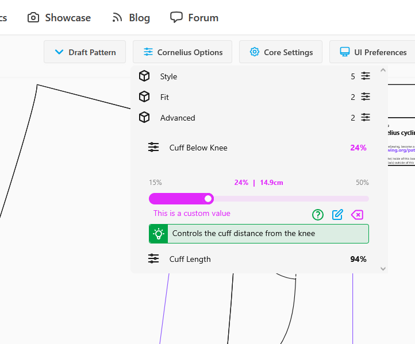Viewport: 415px width, 344px height.
Task: Click the sliders icon beside Fit count
Action: 366,97
